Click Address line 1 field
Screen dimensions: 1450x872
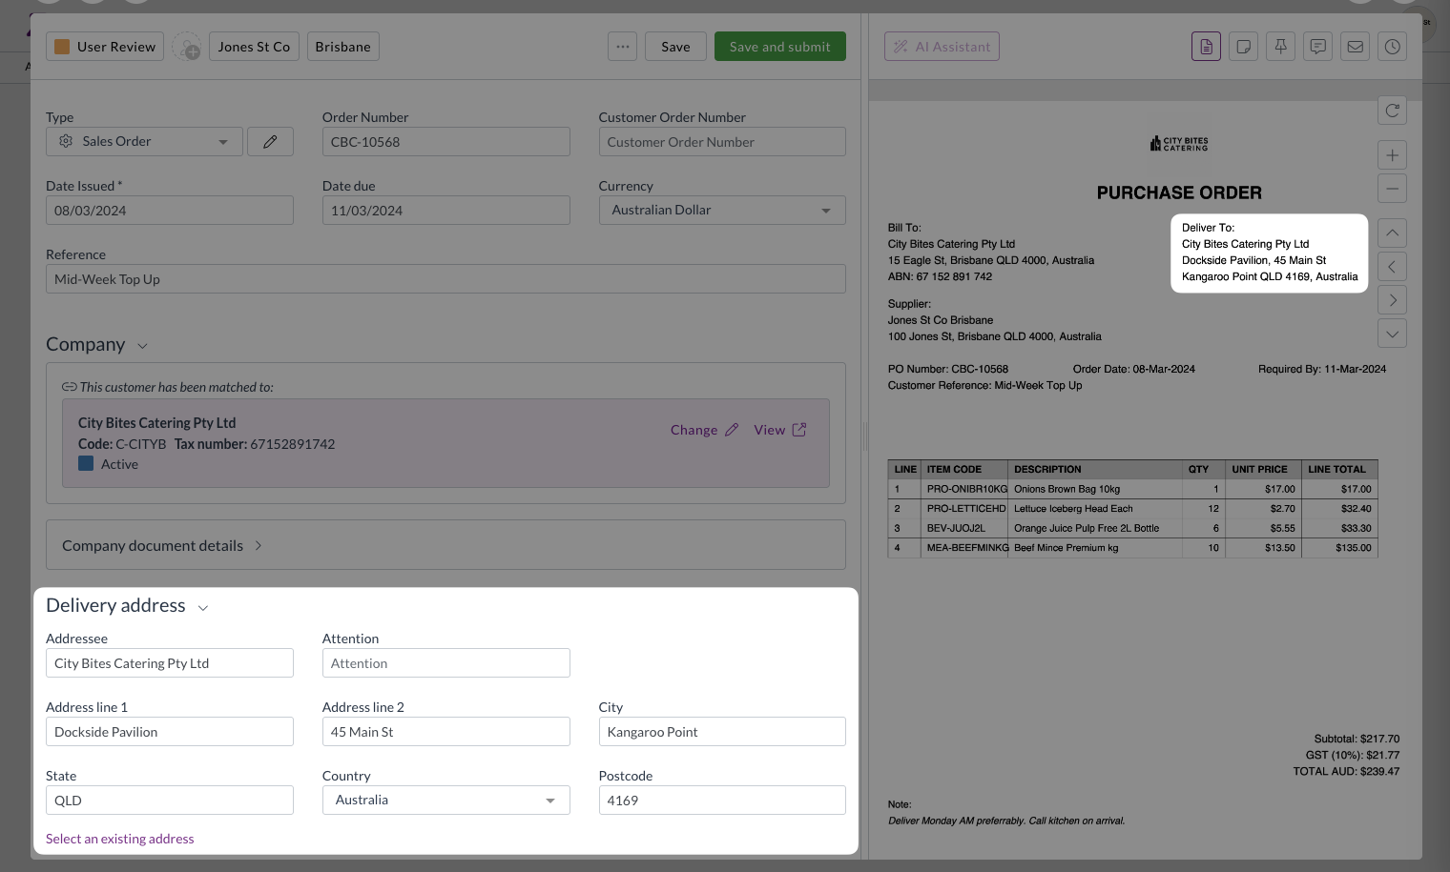(170, 731)
